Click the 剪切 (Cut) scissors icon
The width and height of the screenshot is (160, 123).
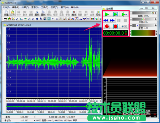(37, 13)
